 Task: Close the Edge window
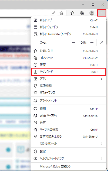[x=103, y=5]
